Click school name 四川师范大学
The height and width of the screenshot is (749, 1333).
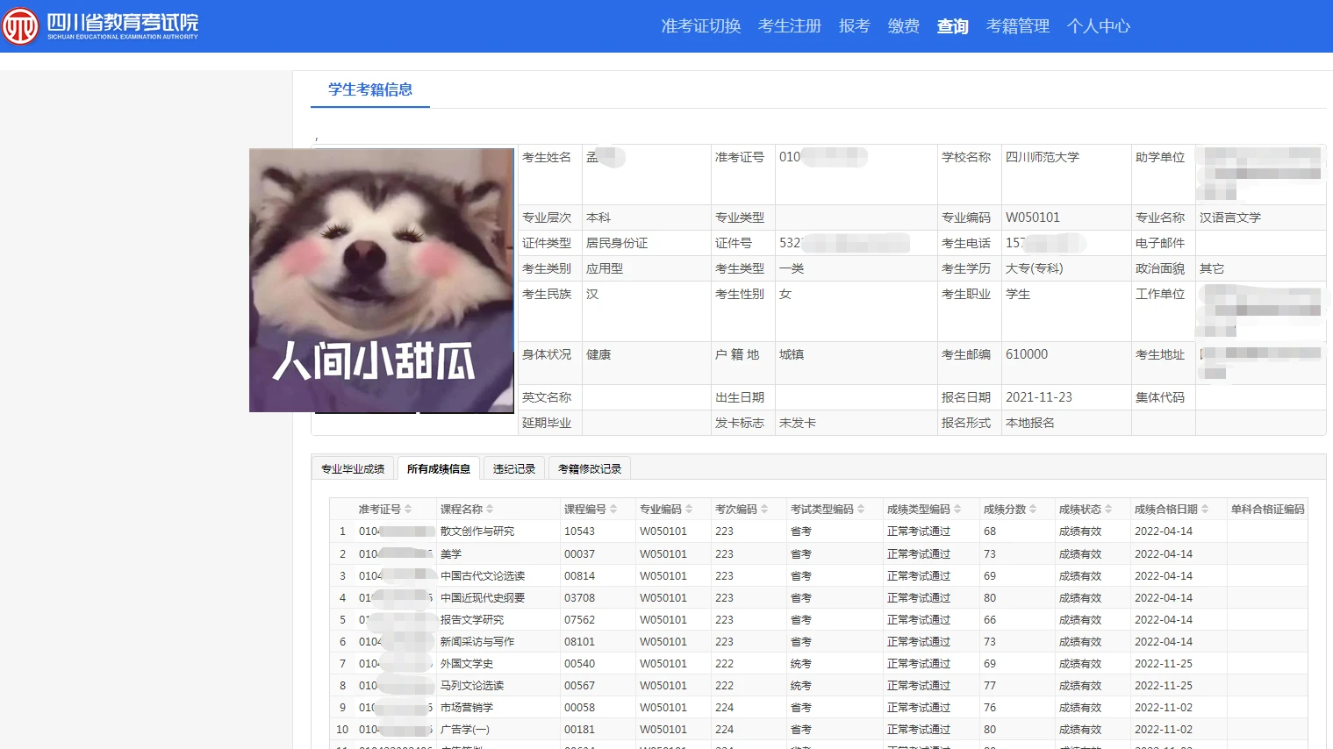[x=1043, y=157]
